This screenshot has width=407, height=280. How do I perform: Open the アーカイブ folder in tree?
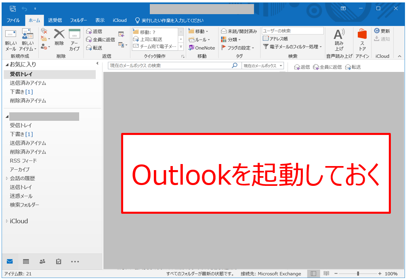(20, 170)
